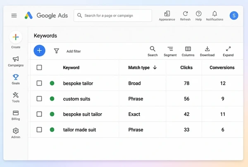Open the bespoke suit tailor keyword
Viewport: 248px width, 167px height.
(x=83, y=114)
